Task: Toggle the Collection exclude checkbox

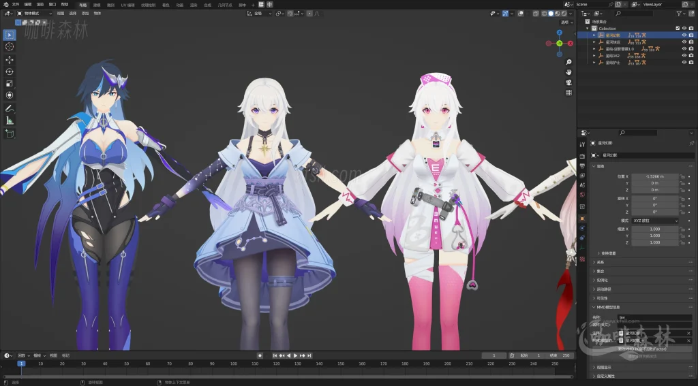Action: tap(678, 29)
